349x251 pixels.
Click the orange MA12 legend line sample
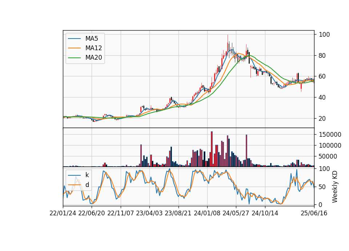74,48
